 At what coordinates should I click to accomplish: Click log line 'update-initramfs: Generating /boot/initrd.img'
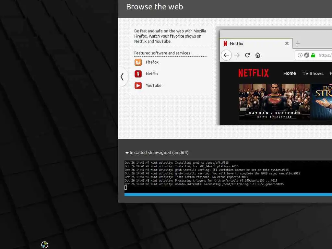pos(204,184)
